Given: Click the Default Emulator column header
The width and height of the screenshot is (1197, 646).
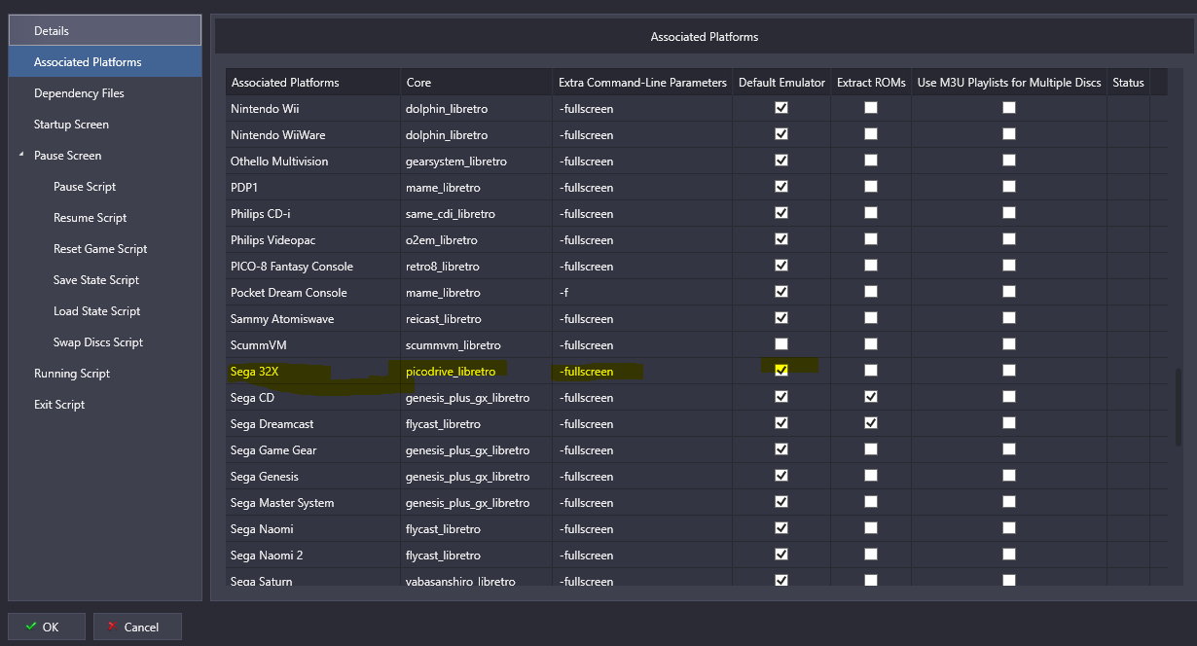Looking at the screenshot, I should click(x=781, y=83).
